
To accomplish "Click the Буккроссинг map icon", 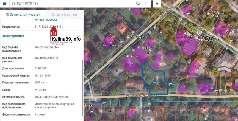I will (x=128, y=37).
